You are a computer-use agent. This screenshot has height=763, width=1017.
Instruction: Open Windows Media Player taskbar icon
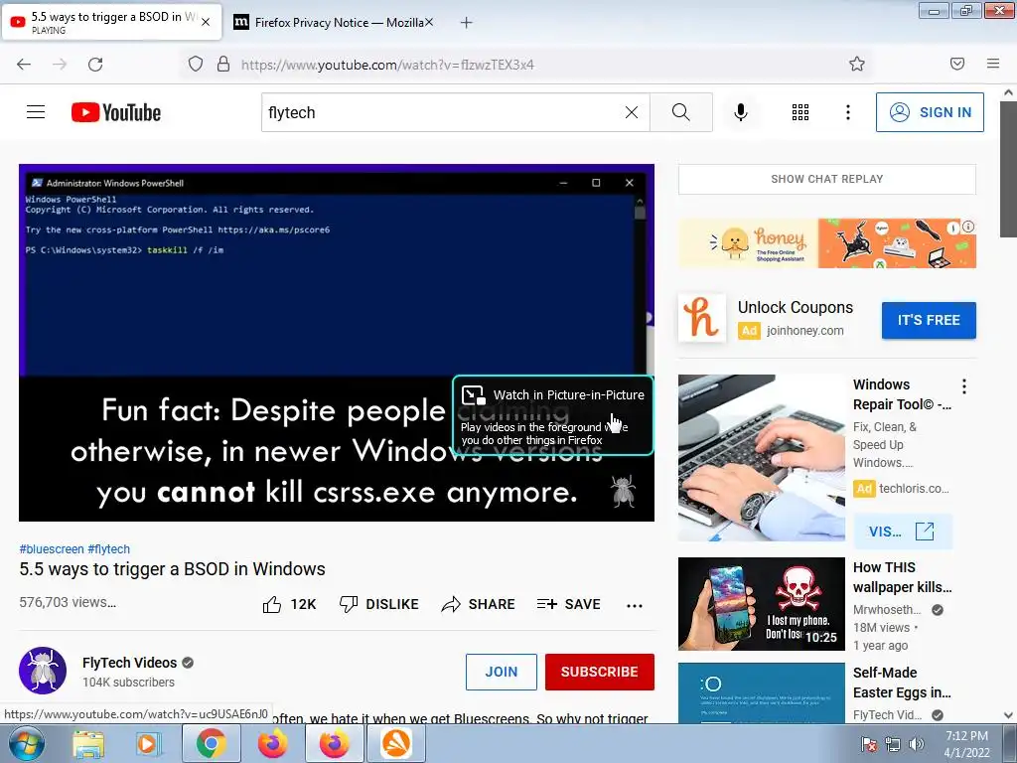coord(149,743)
